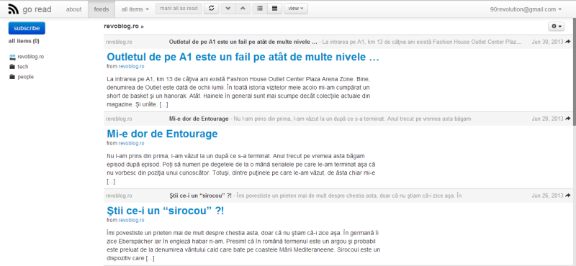Go to previous item with up chevron
The height and width of the screenshot is (266, 576).
point(243,9)
